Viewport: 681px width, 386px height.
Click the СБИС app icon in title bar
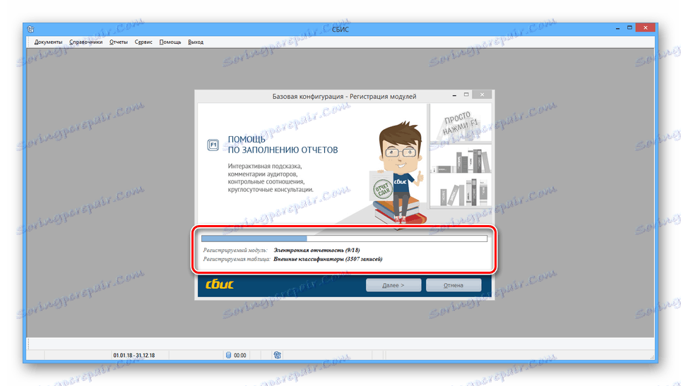tap(30, 29)
